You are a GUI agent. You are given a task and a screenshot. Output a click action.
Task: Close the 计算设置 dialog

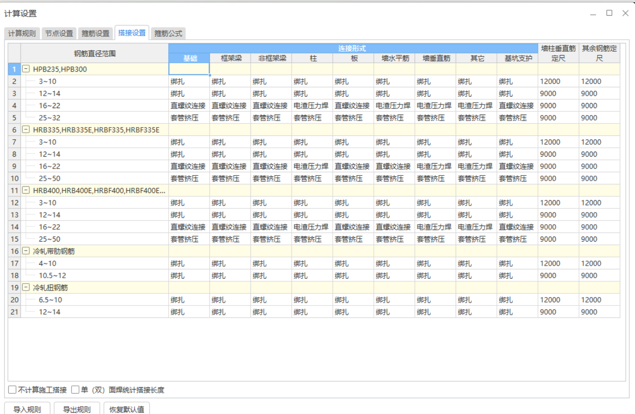point(625,13)
